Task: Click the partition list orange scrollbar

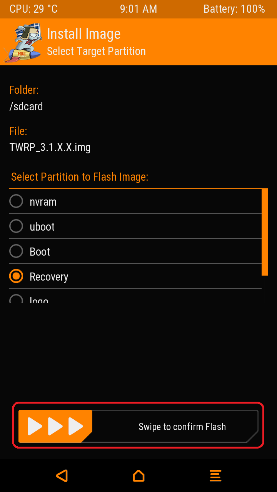Action: click(x=265, y=232)
